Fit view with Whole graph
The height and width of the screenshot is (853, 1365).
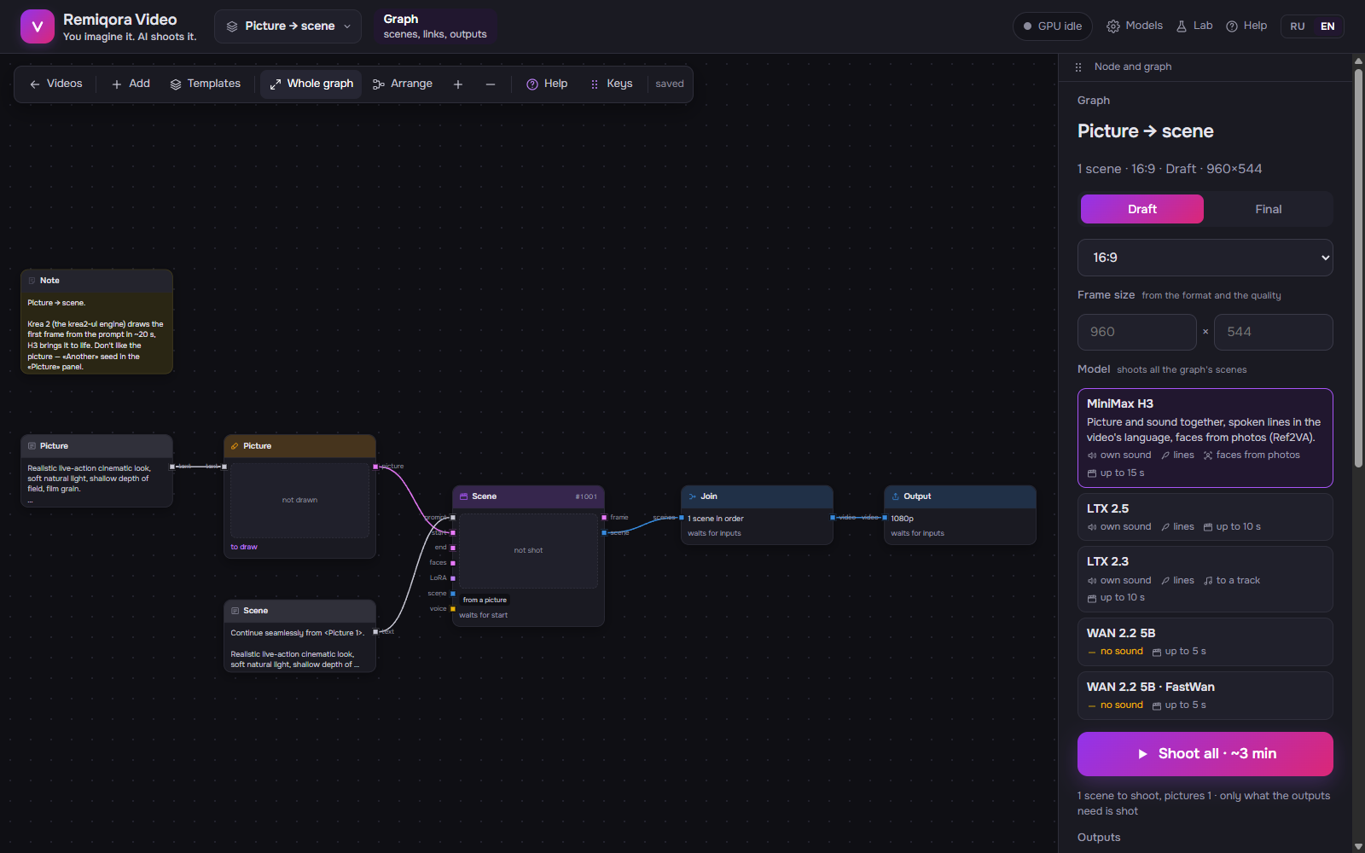pos(311,84)
